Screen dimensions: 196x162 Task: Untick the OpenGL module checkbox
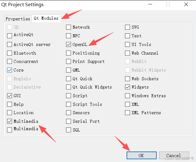point(69,44)
